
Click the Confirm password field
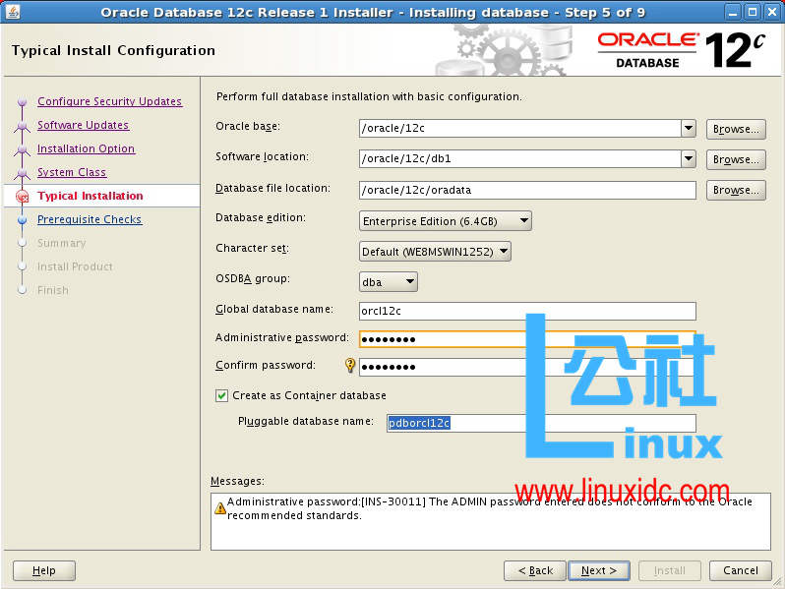(527, 367)
